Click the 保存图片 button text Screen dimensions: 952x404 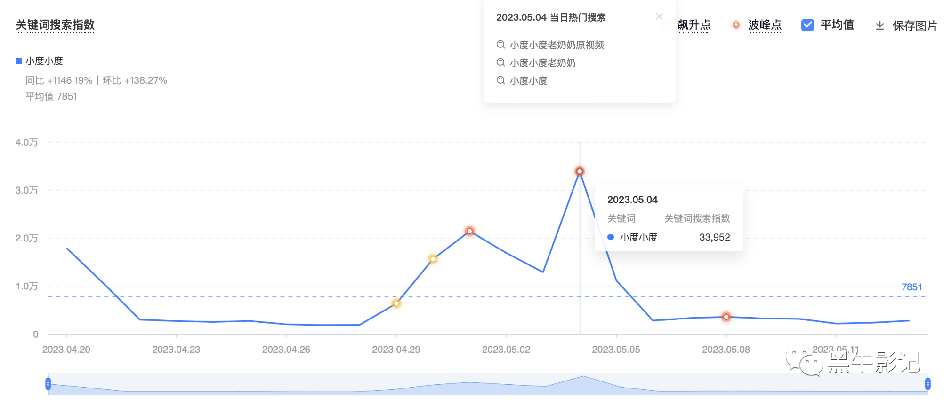pyautogui.click(x=914, y=25)
